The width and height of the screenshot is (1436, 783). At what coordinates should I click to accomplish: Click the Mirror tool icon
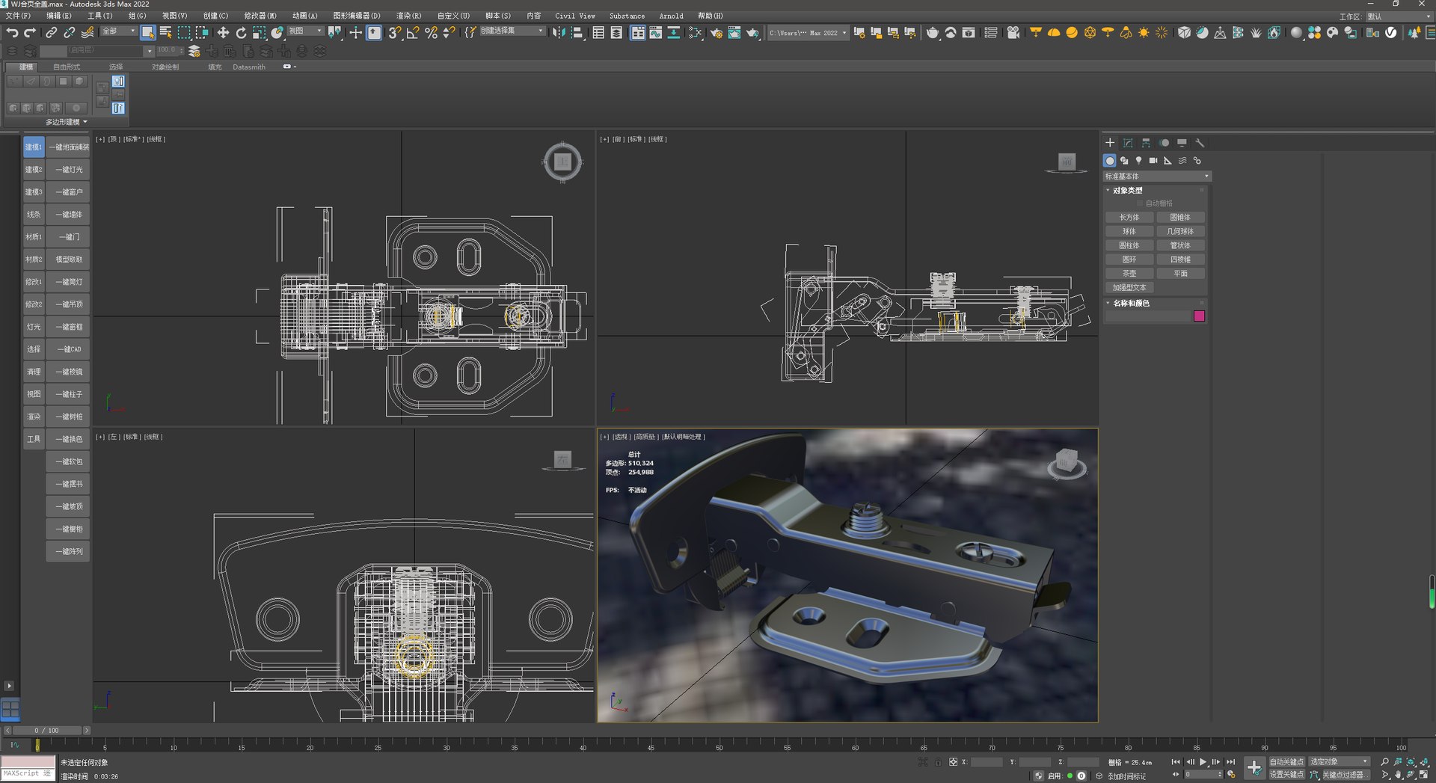click(559, 32)
